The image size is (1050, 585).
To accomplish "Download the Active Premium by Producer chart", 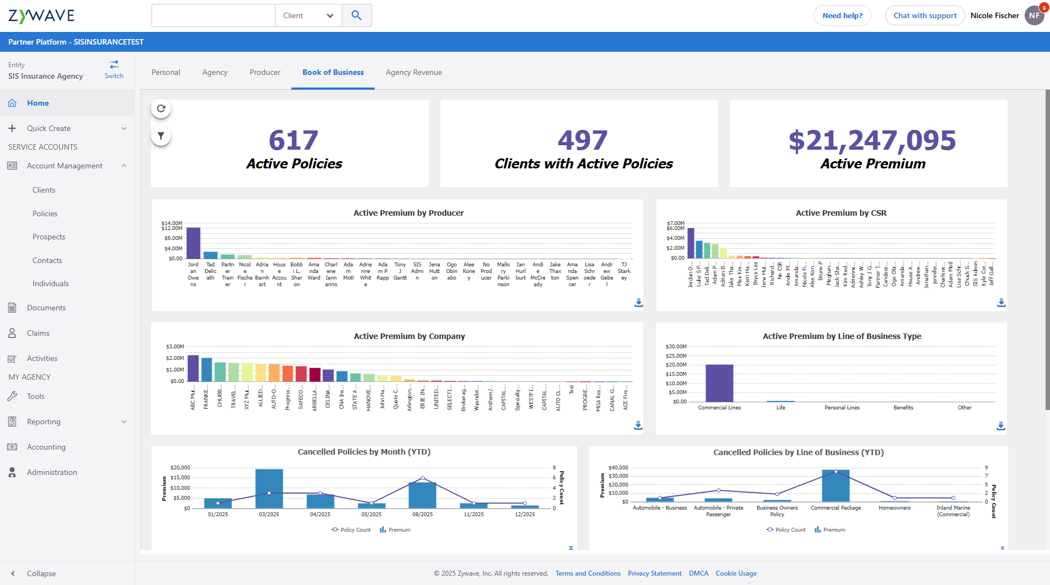I will (638, 303).
